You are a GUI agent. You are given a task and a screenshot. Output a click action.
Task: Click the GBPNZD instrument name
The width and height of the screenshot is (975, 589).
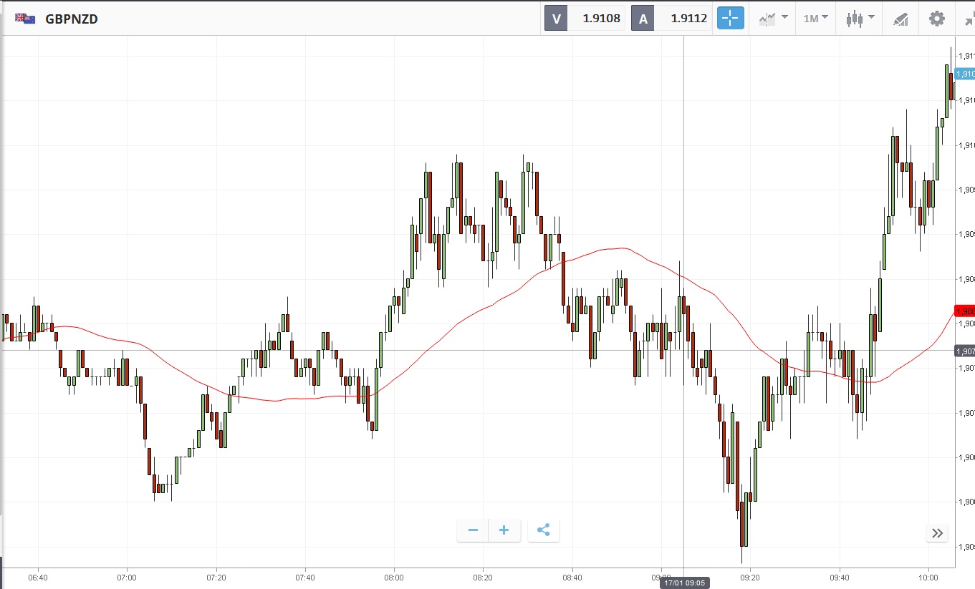72,19
